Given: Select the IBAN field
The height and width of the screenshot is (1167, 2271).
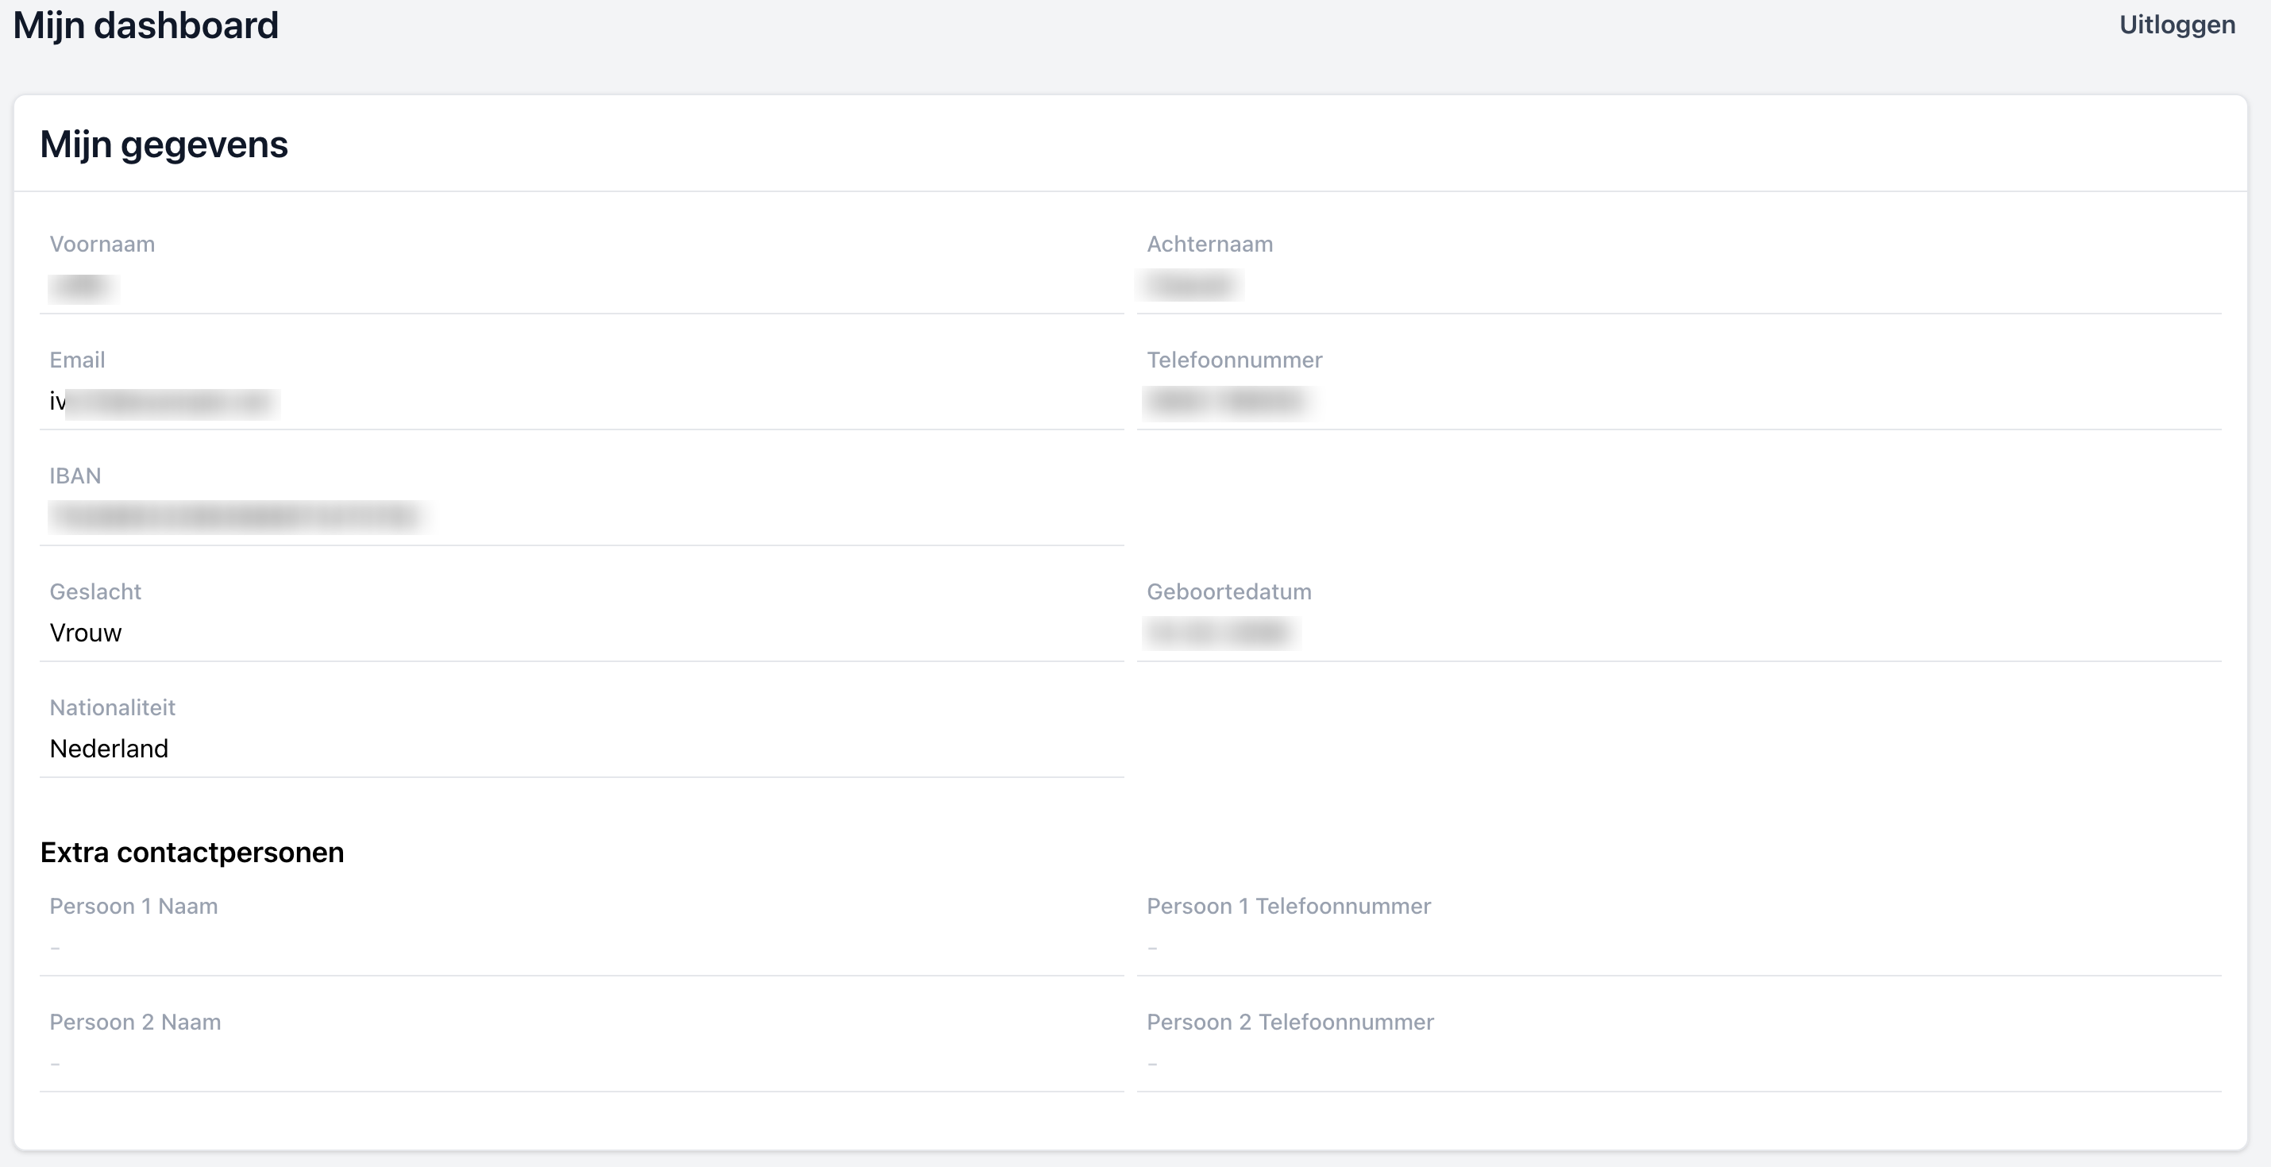Looking at the screenshot, I should tap(582, 518).
